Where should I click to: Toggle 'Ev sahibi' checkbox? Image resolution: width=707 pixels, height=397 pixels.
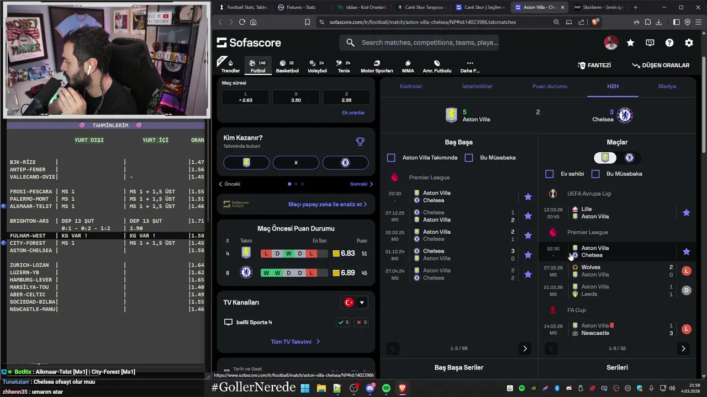tap(550, 174)
